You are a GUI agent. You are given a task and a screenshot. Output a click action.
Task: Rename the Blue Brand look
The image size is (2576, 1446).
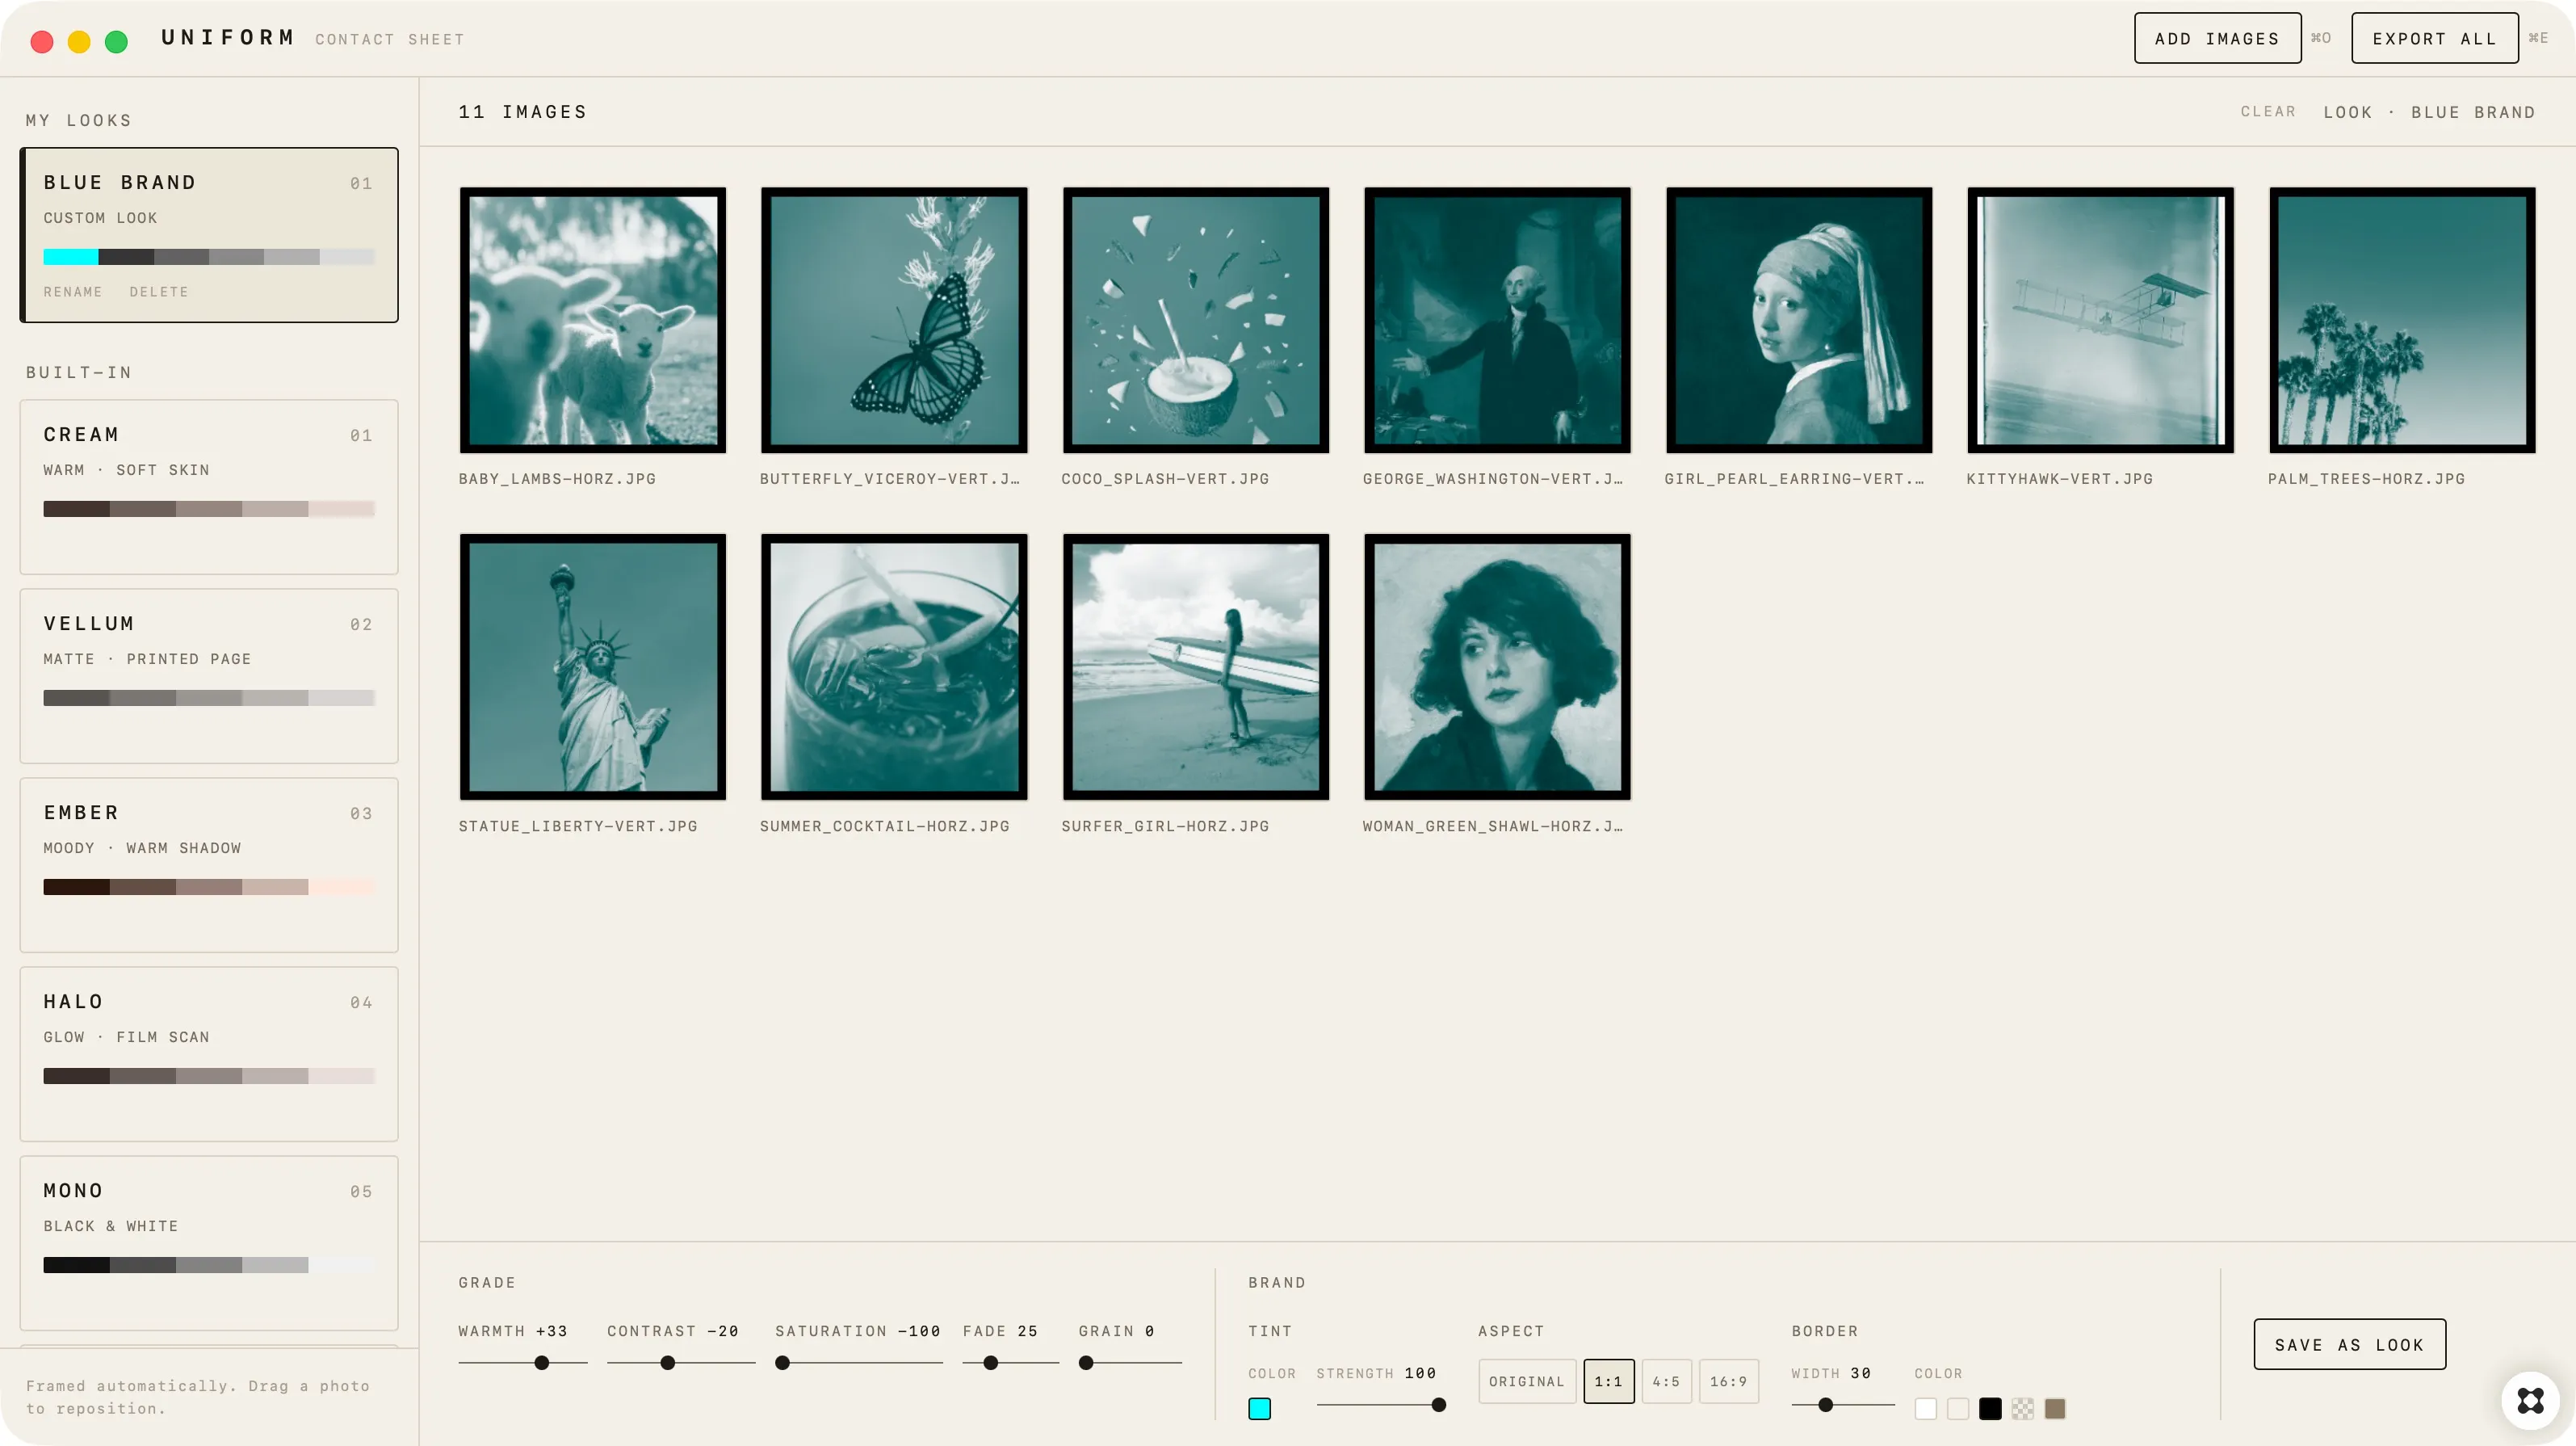point(73,291)
